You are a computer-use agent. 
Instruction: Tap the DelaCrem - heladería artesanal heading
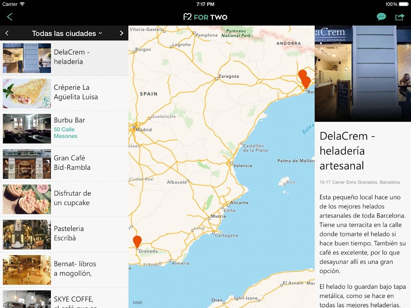click(x=347, y=151)
